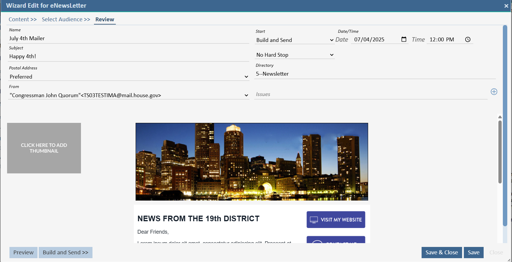Expand the Postal Address Preferred dropdown
Viewport: 512px width, 262px height.
[129, 77]
